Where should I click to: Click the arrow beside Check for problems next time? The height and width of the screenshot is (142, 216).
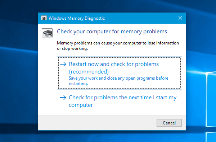pyautogui.click(x=63, y=98)
